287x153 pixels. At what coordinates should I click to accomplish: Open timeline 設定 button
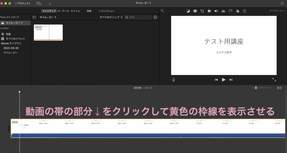pos(279,88)
